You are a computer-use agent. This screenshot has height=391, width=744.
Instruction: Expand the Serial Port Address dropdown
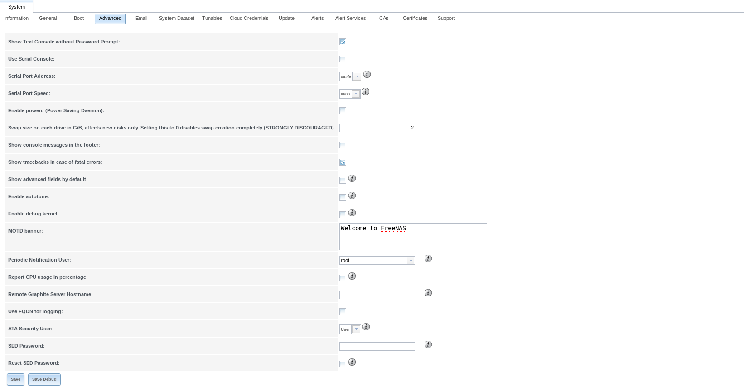(357, 77)
